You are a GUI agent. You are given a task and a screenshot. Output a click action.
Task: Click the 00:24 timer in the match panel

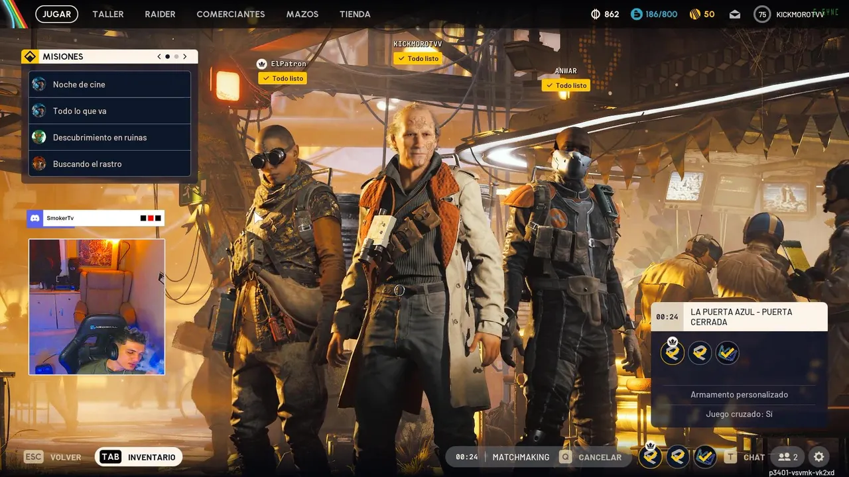(x=667, y=317)
